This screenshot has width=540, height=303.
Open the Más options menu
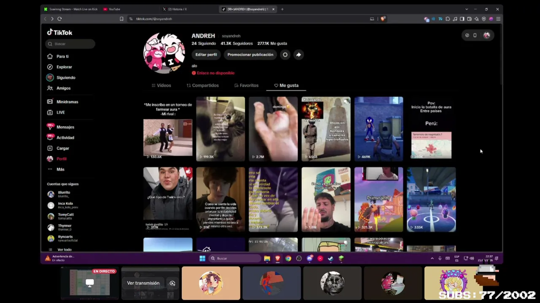coord(56,169)
